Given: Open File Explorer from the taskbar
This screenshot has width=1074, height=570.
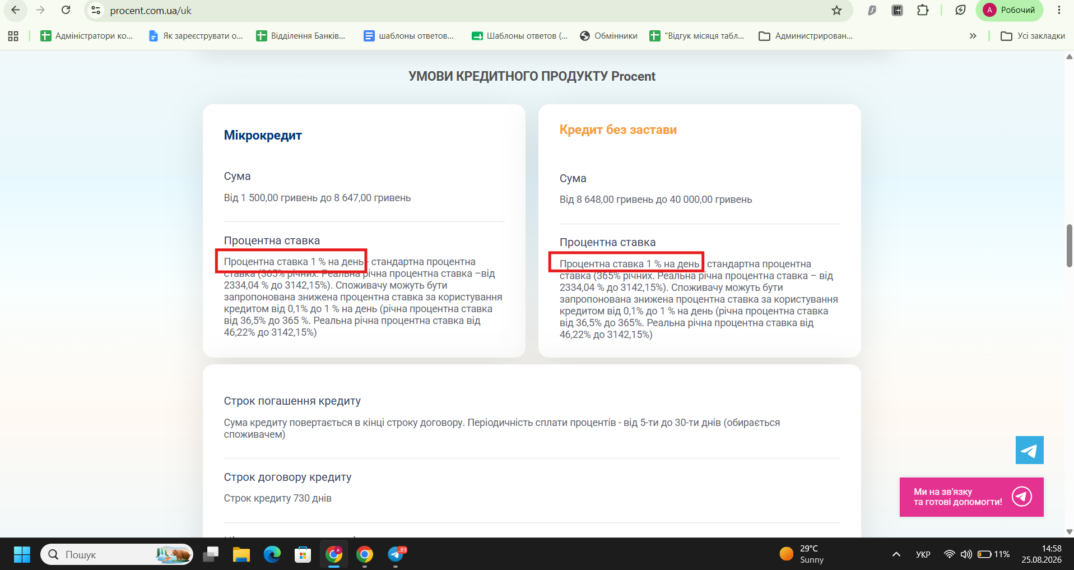Looking at the screenshot, I should pos(241,554).
